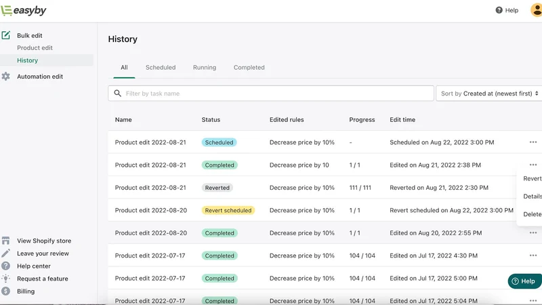Click the Automation edit gear icon
Screen dimensions: 542x305
tap(6, 77)
